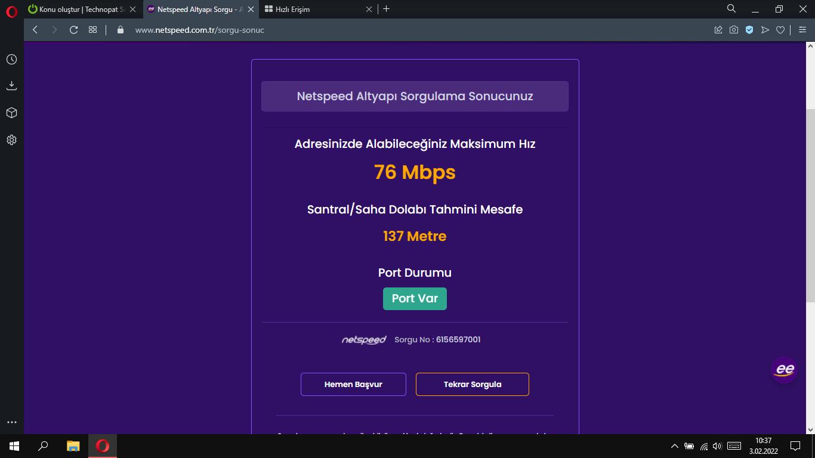Go forward to the next page

pyautogui.click(x=54, y=30)
